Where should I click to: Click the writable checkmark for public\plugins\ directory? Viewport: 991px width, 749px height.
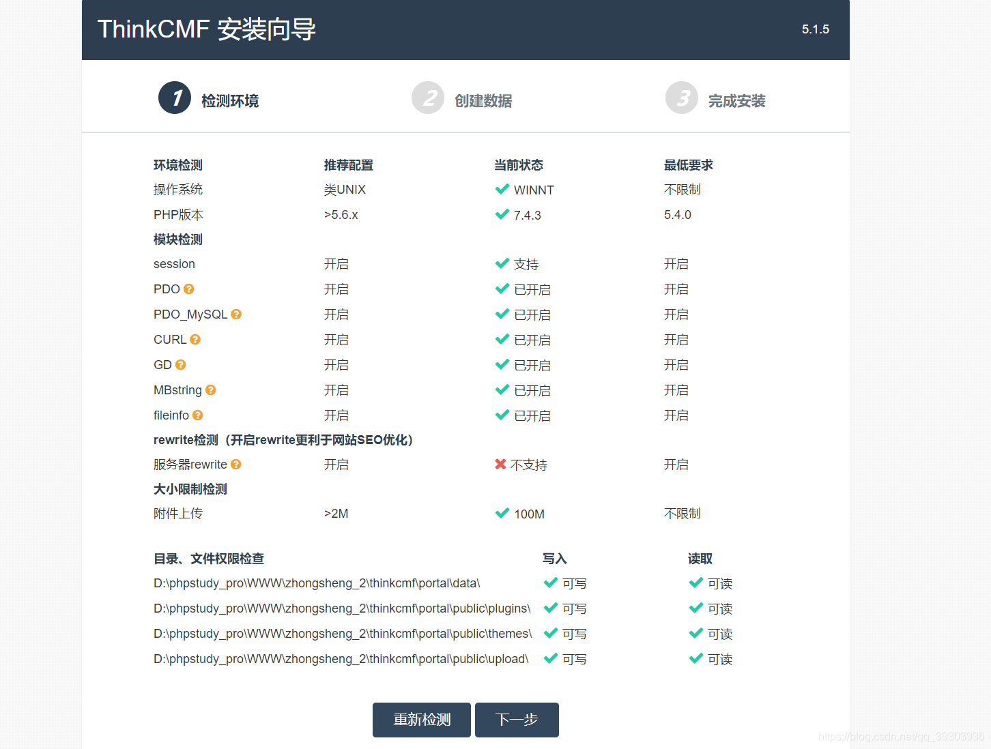551,608
